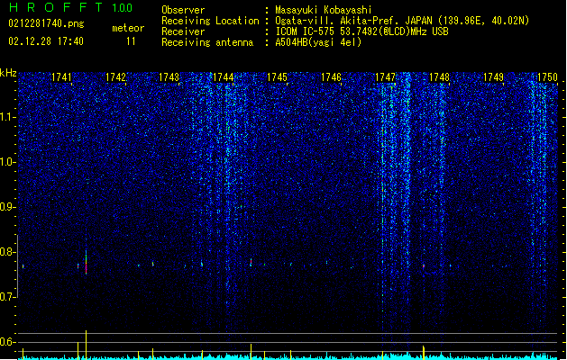Click the 1.1 kHz axis label

(x=7, y=117)
